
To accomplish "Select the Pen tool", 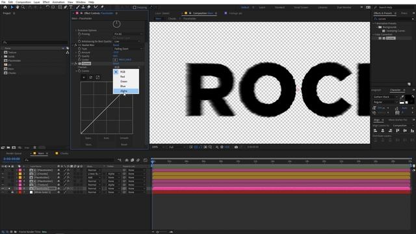I will coord(65,7).
